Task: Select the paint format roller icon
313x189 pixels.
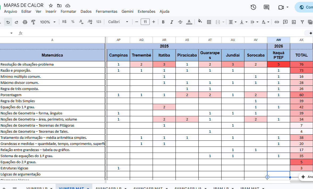Action: (x=33, y=22)
